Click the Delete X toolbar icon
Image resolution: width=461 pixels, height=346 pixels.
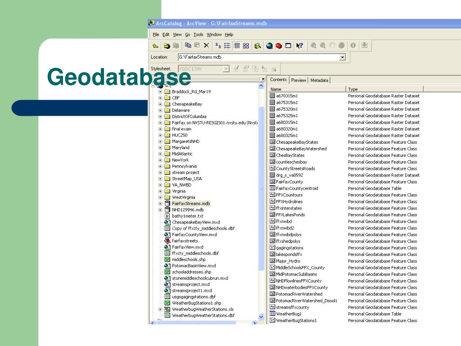pos(206,46)
